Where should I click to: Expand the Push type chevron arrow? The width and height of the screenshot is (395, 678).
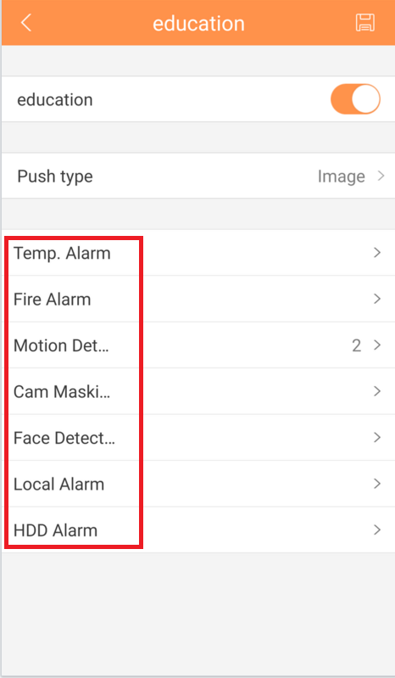click(381, 176)
